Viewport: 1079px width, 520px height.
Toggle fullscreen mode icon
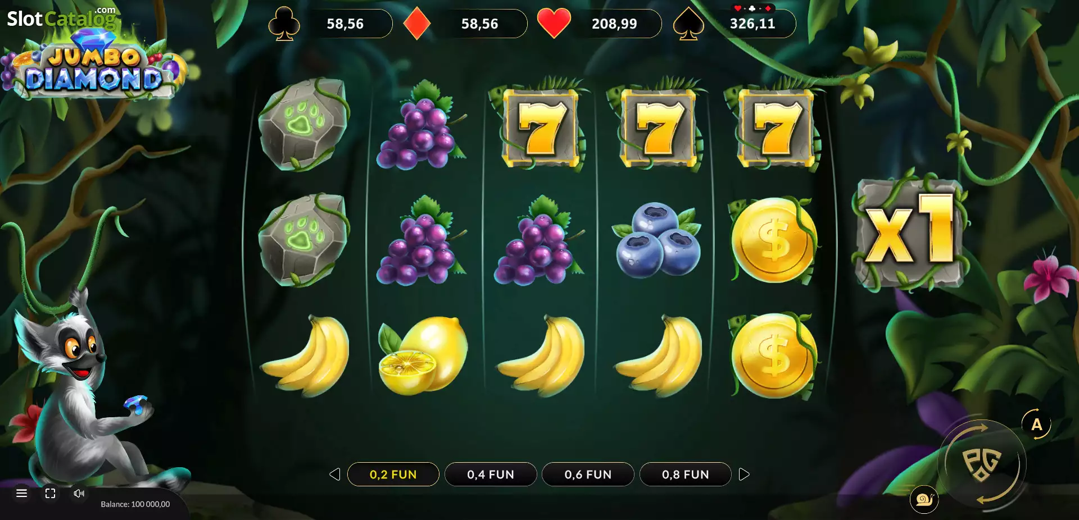tap(50, 493)
